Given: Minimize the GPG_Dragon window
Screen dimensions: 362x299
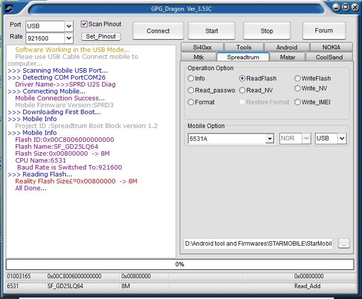Looking at the screenshot, I should pos(336,7).
